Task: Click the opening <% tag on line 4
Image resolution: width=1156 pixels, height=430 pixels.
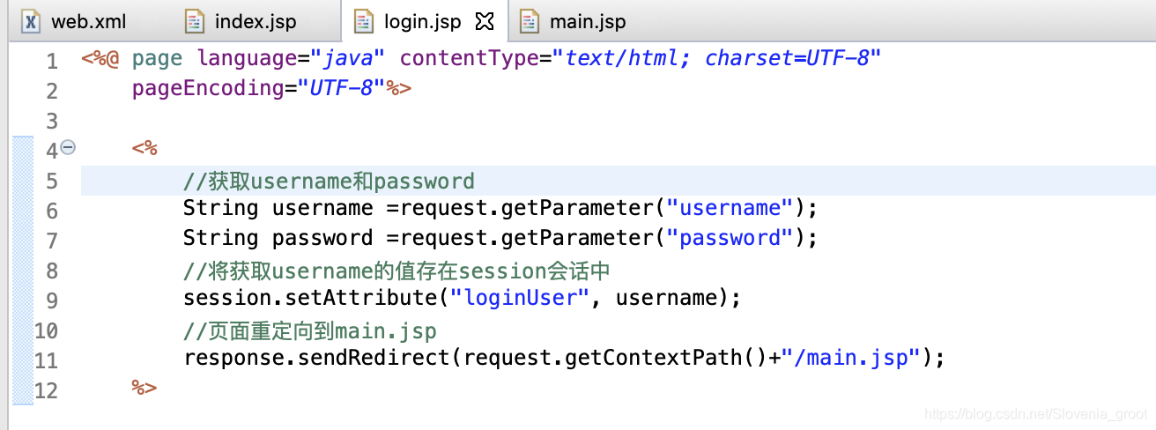Action: [x=144, y=148]
